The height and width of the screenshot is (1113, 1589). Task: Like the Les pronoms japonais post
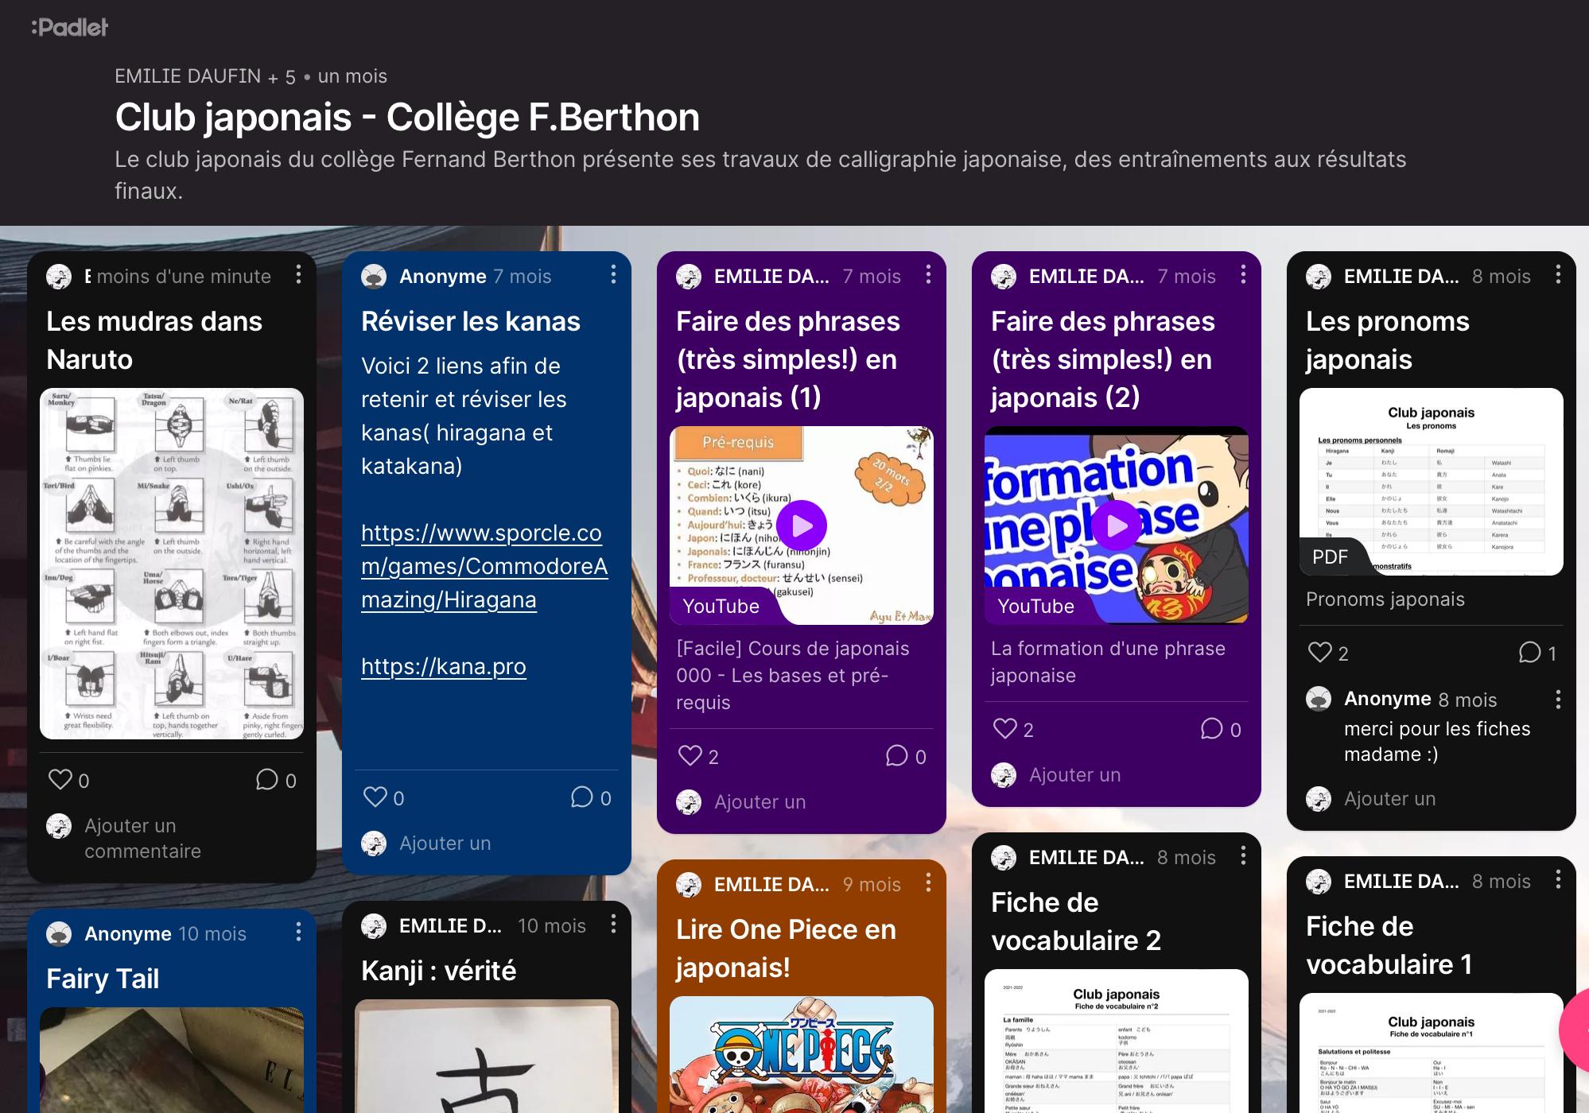tap(1320, 653)
